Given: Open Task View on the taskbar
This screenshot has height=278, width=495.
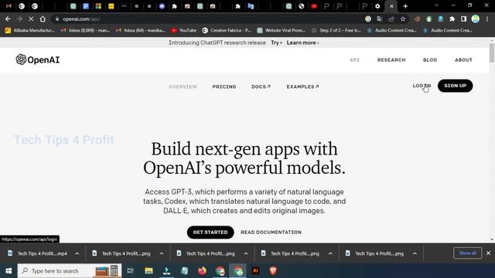Looking at the screenshot, I should tap(130, 271).
